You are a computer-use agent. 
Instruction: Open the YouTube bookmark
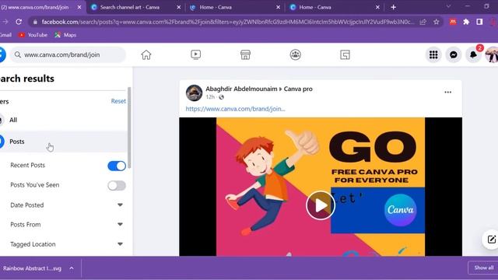tap(33, 35)
